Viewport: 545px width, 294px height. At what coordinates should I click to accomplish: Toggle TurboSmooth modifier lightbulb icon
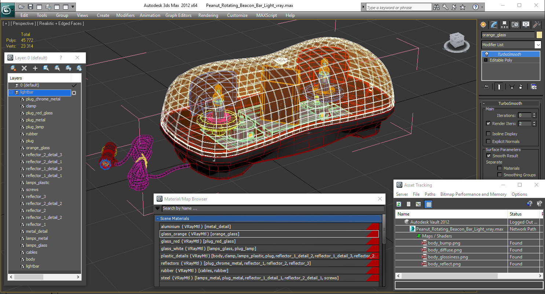486,54
